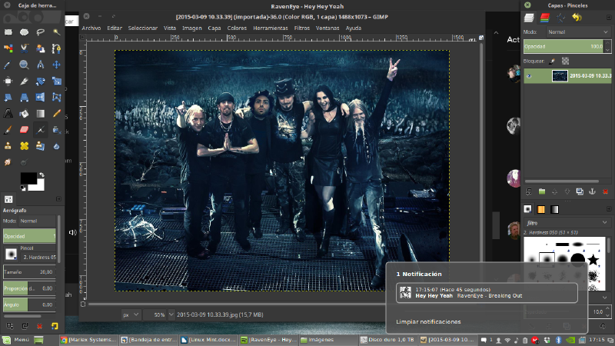Click the foreground black color swatch
Image resolution: width=615 pixels, height=346 pixels.
28,178
